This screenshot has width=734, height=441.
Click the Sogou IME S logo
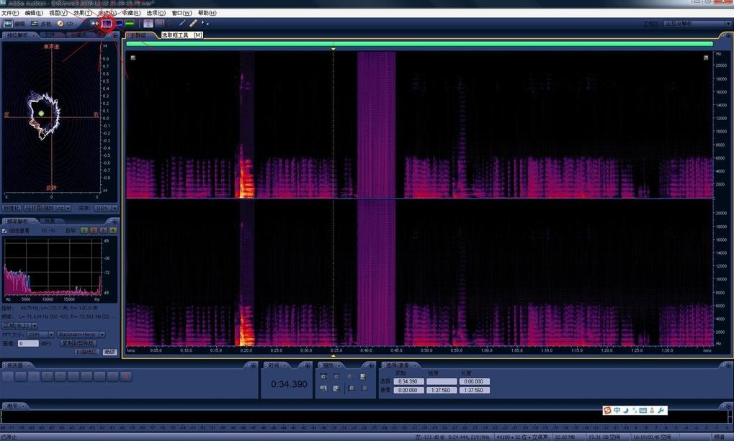(x=608, y=410)
